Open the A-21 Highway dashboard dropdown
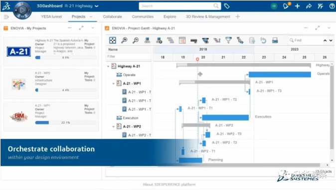The width and height of the screenshot is (336, 190). 97,6
